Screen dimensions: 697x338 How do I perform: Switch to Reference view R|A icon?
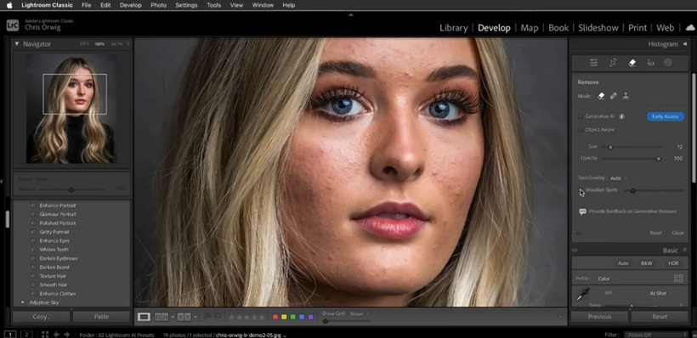(x=161, y=317)
